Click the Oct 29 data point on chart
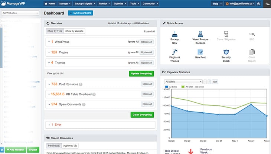This screenshot has height=154, width=271. (187, 111)
